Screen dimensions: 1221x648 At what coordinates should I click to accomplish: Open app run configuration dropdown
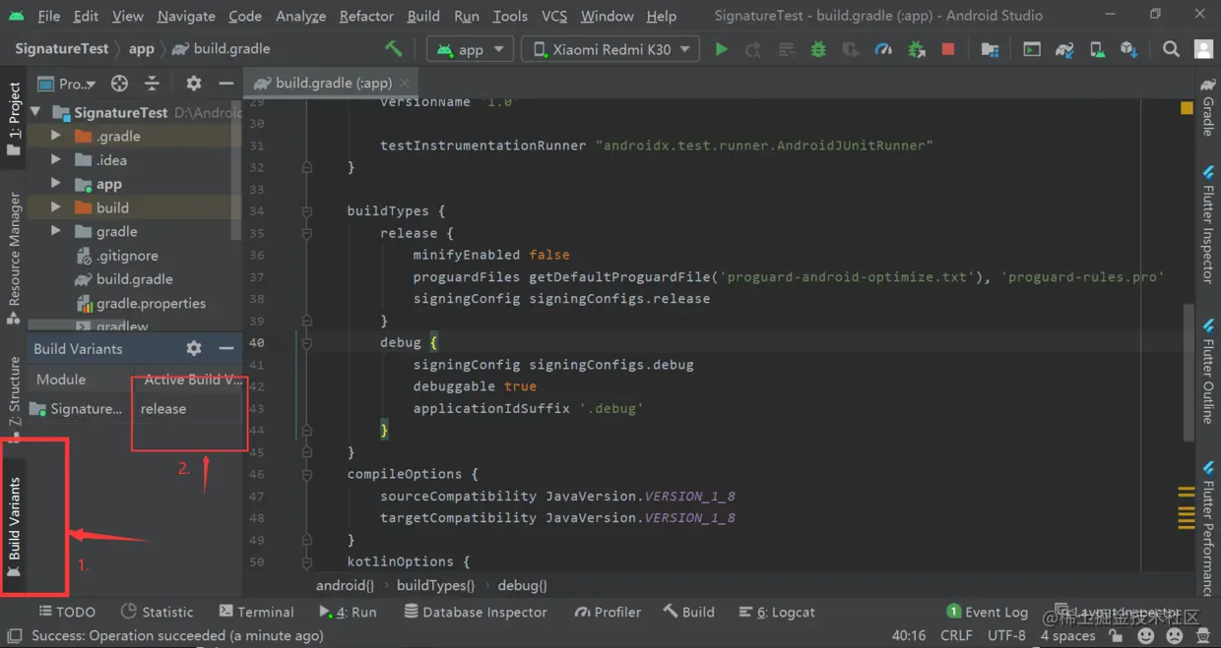click(471, 49)
